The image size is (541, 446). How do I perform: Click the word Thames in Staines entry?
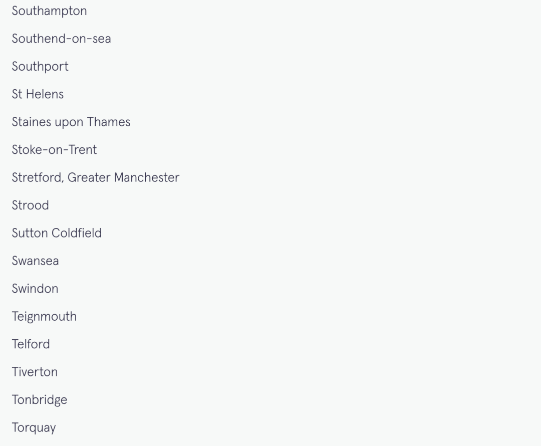click(x=109, y=122)
